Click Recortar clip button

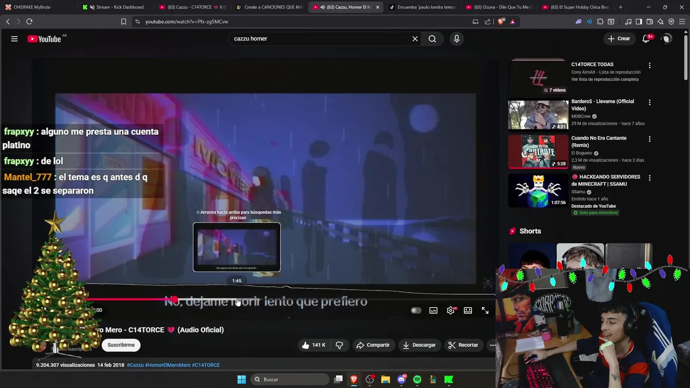(463, 345)
